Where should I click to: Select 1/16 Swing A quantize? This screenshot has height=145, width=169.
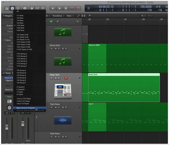30,54
